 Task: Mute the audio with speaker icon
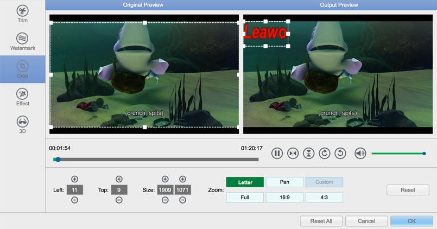pos(360,153)
